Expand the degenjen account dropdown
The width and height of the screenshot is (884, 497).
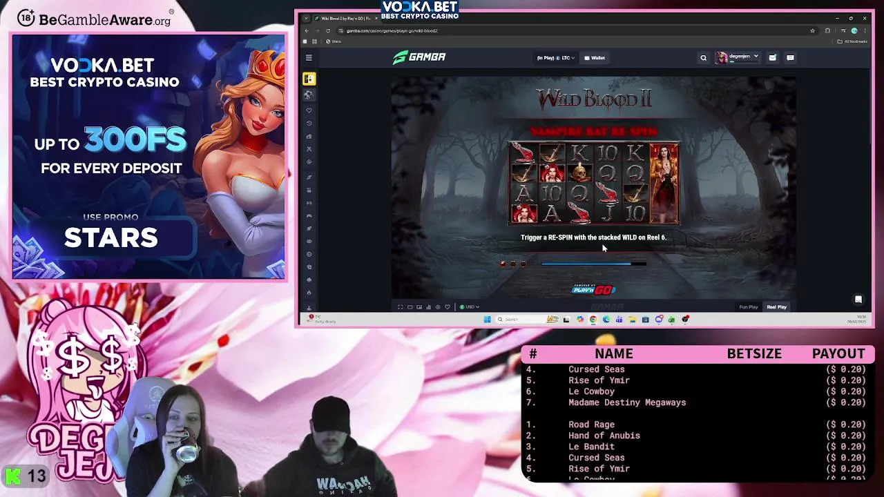738,57
